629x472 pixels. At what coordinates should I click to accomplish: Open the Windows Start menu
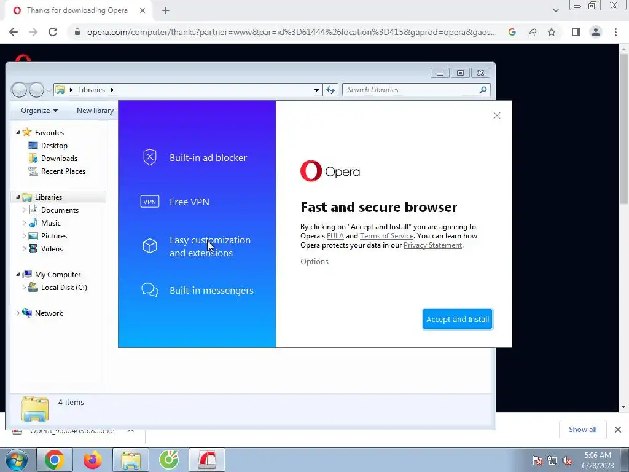16,460
